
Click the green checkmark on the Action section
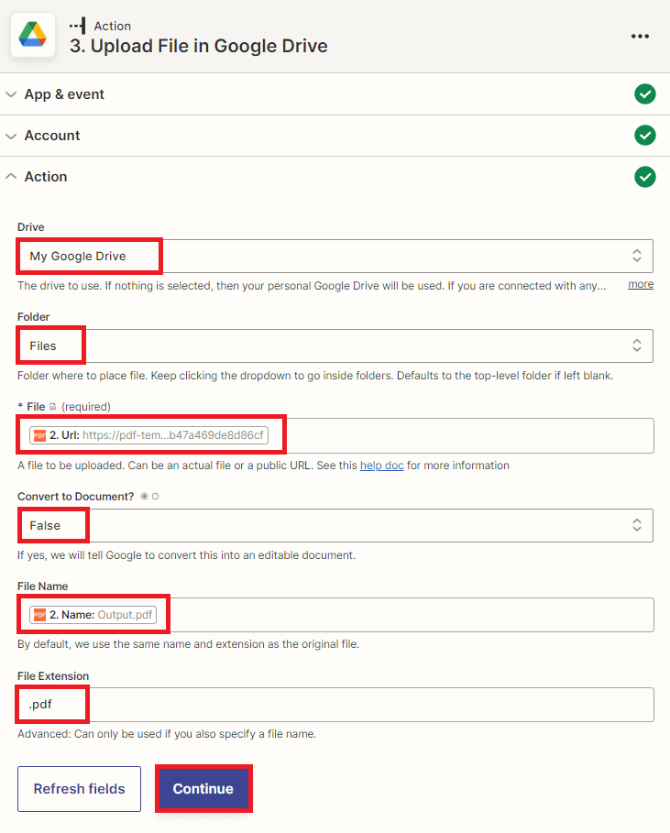click(x=645, y=177)
